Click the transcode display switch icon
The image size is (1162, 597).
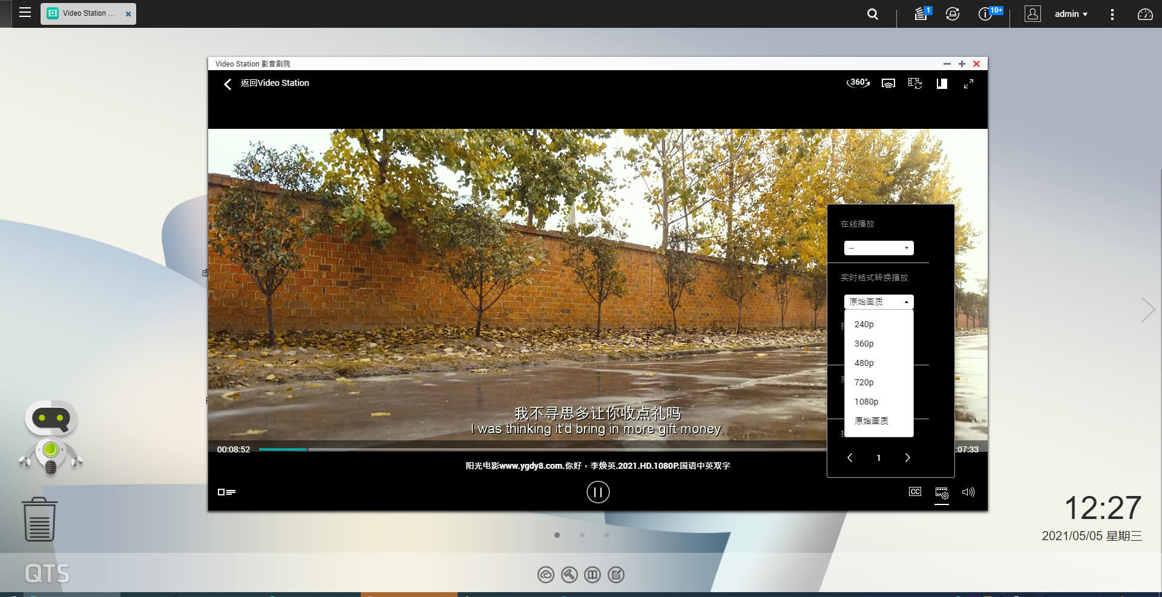(915, 83)
